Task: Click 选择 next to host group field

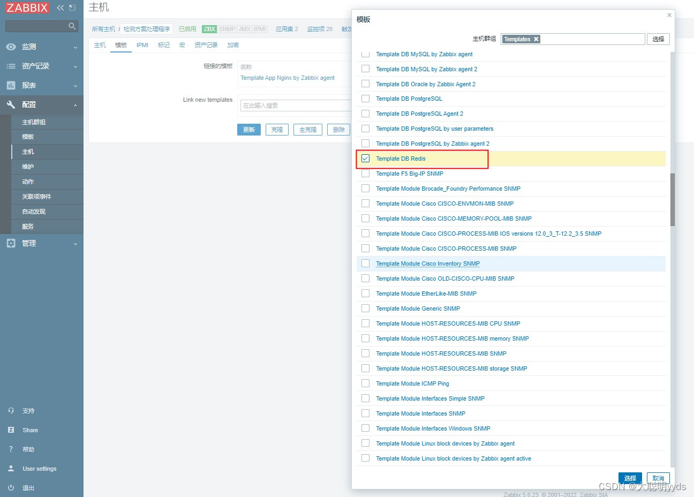Action: [658, 39]
